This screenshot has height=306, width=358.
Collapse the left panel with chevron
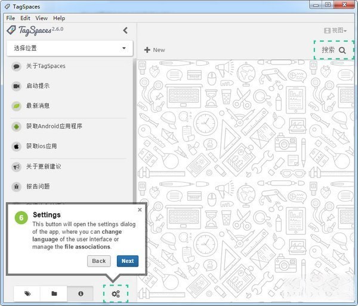tap(125, 30)
